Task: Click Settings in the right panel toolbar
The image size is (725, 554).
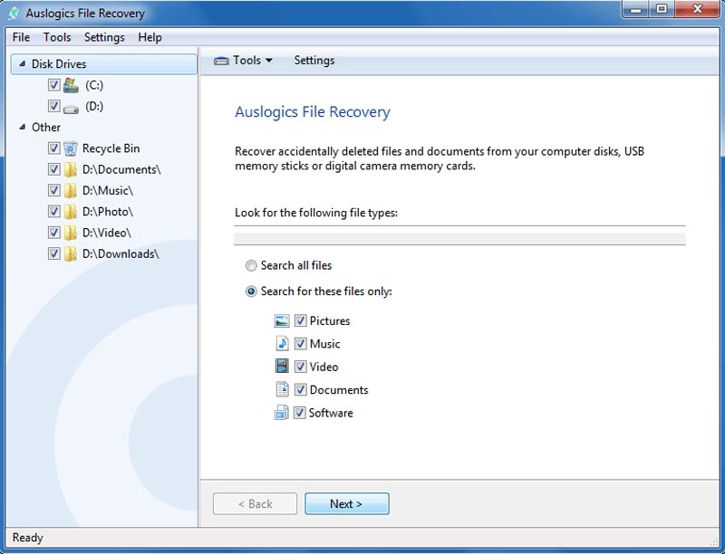Action: (x=314, y=61)
